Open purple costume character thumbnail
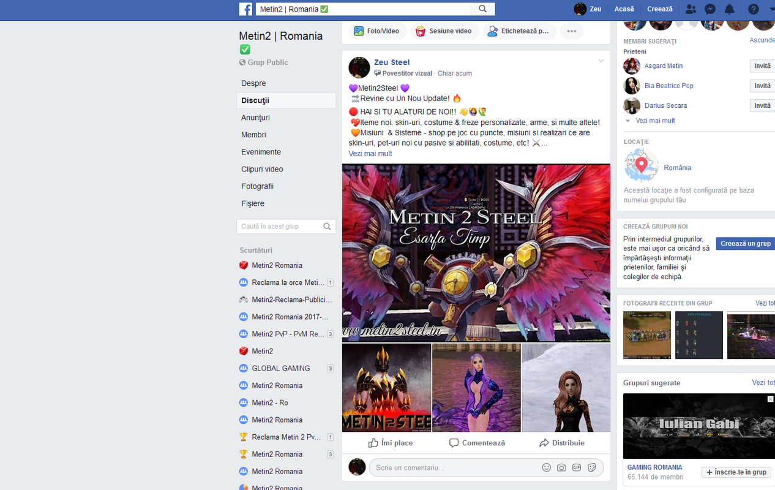 pos(476,388)
